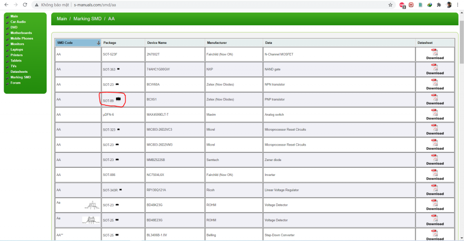Screen dimensions: 464x241
Task: Open Monitors in the sidebar
Action: coord(17,44)
